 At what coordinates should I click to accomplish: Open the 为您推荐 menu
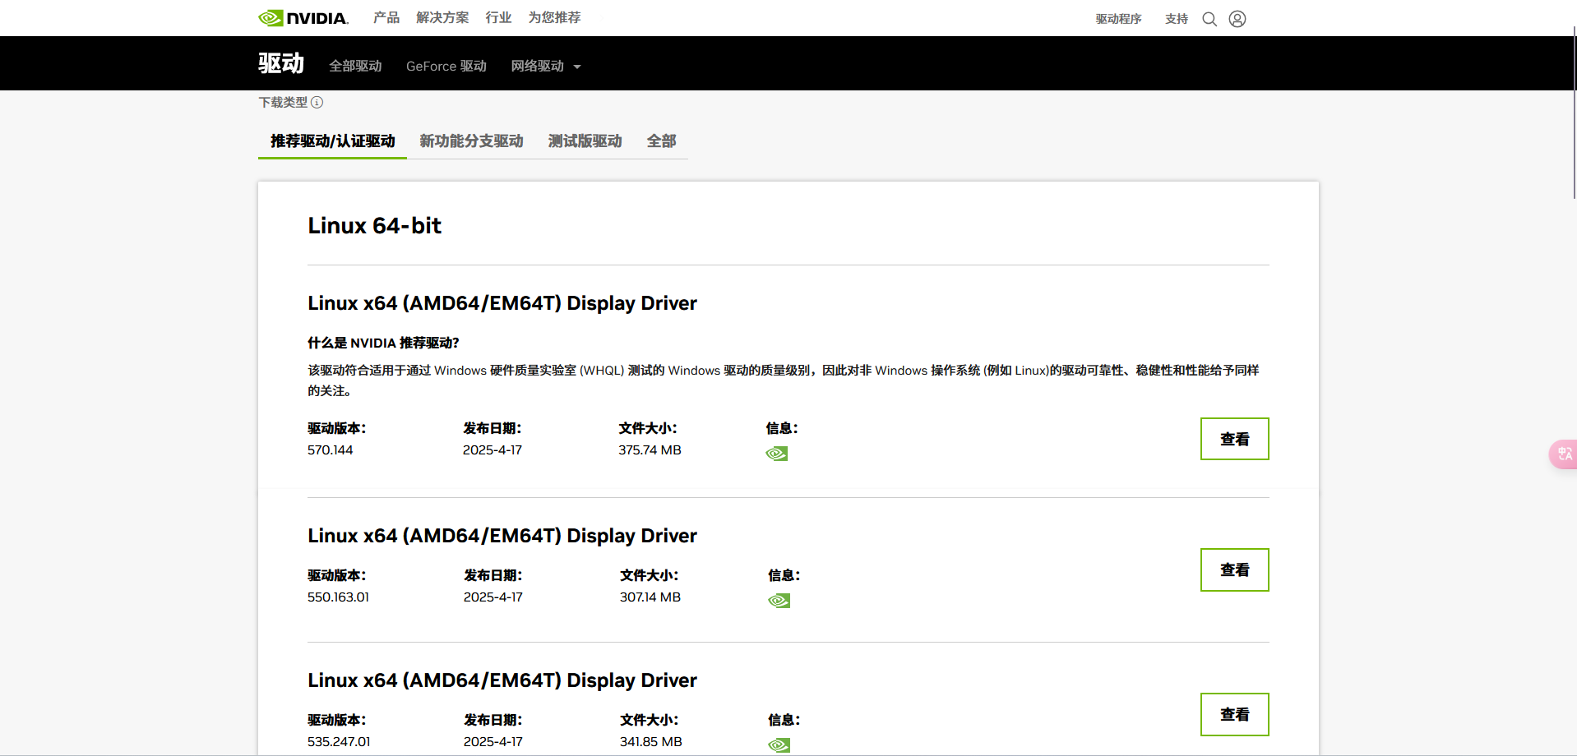pyautogui.click(x=554, y=17)
